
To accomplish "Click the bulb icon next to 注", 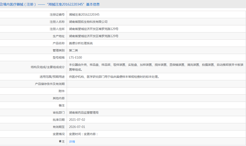I will pyautogui.click(x=60, y=142).
